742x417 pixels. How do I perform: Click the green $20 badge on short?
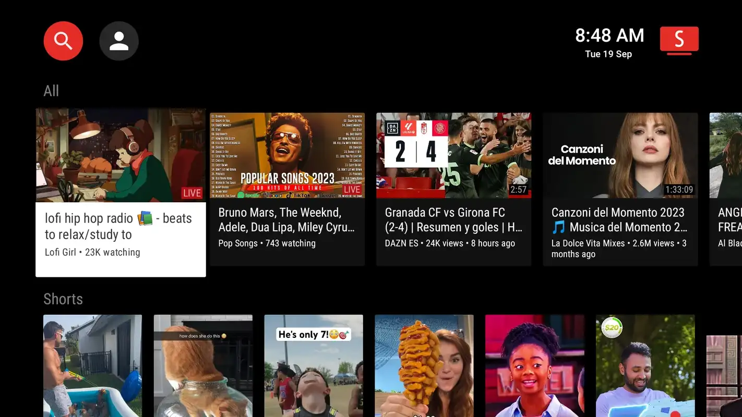[x=611, y=328]
